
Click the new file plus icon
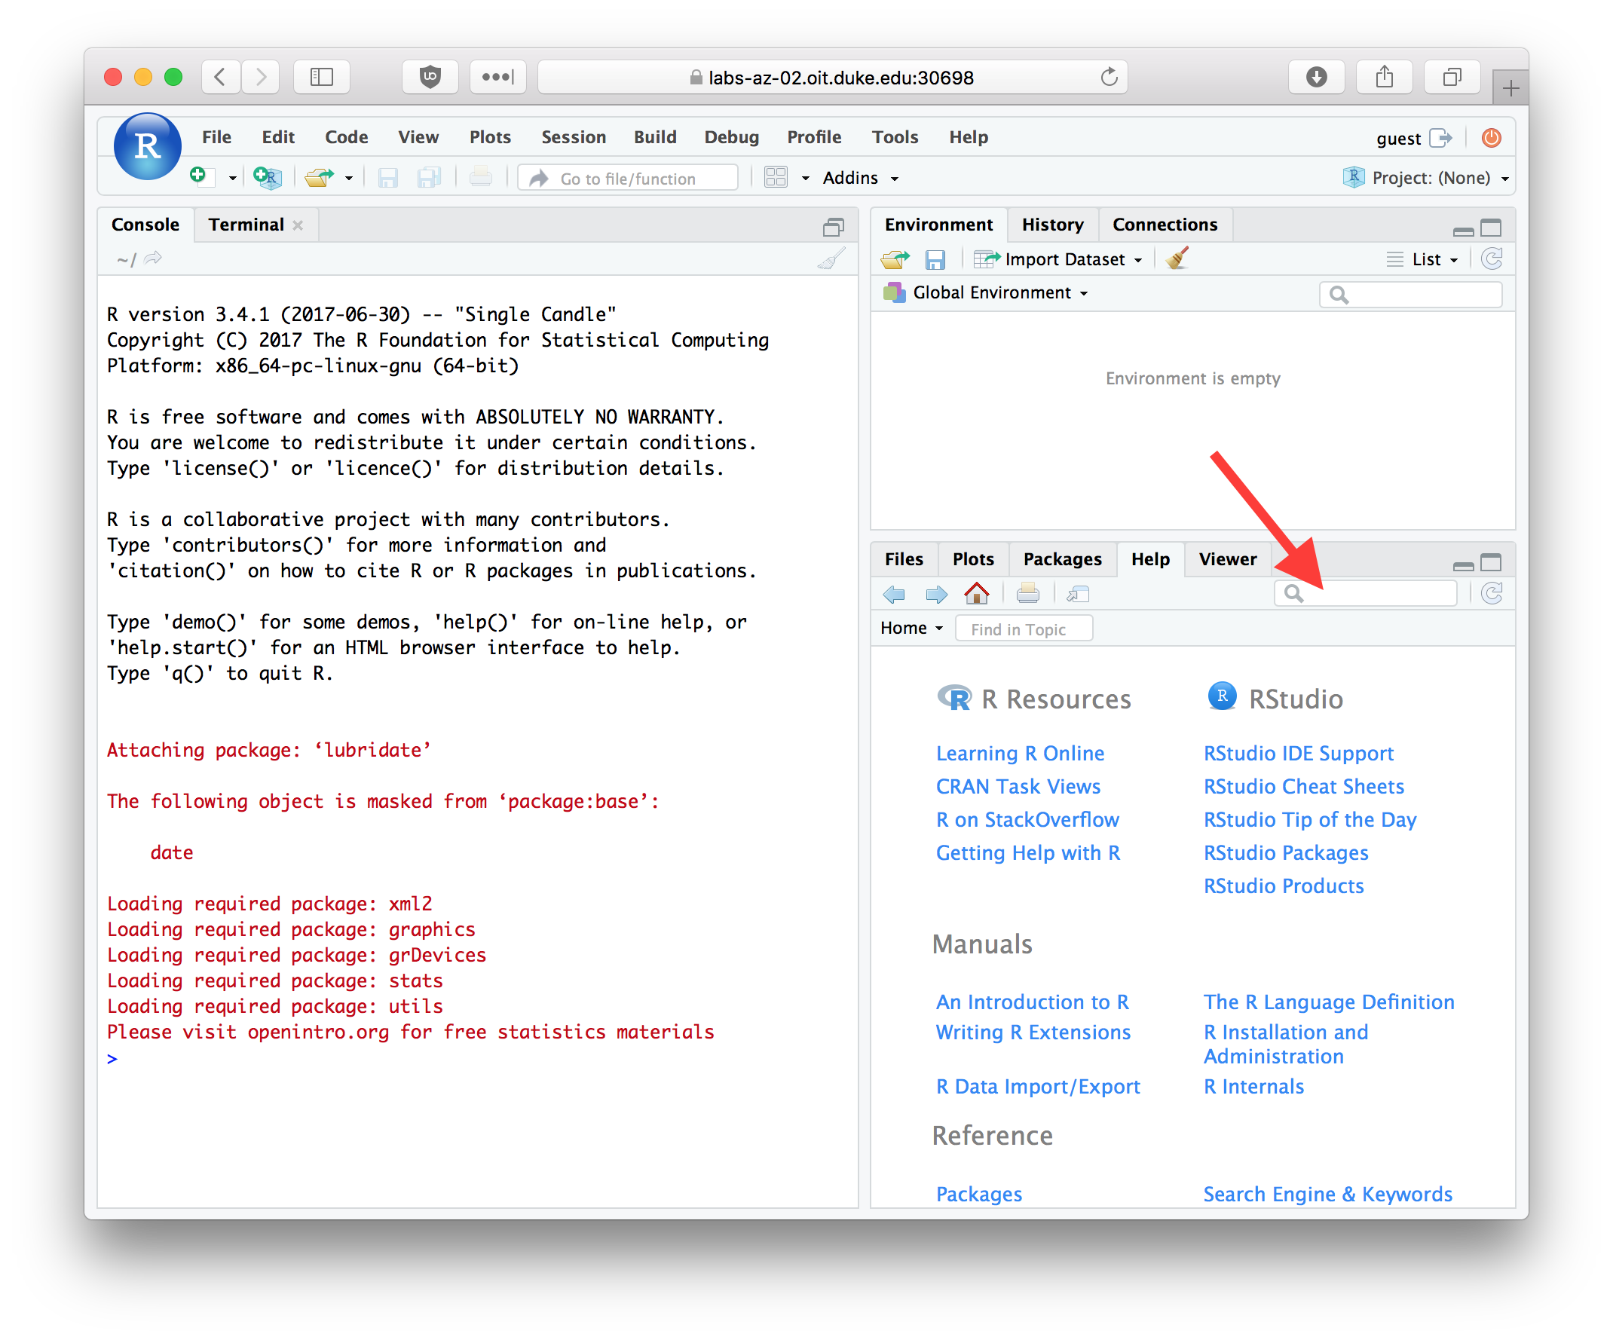pos(199,176)
